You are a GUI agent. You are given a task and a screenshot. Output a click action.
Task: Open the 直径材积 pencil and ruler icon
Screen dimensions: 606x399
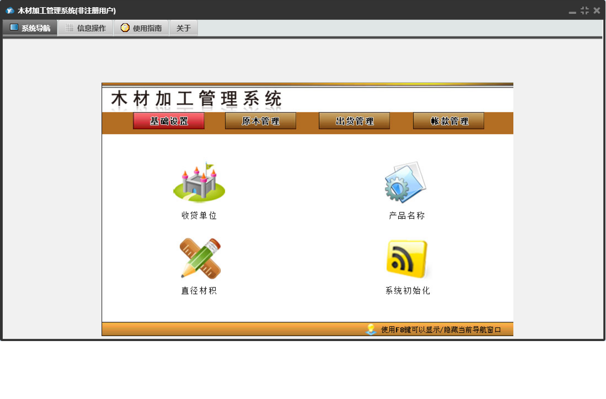[200, 258]
